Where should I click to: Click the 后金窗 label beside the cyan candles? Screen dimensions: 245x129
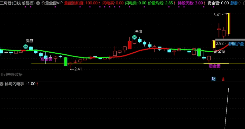point(46,59)
